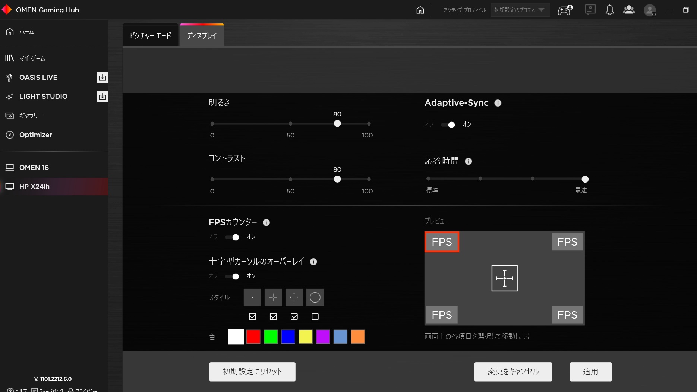Select OMEN 16 device
Image resolution: width=697 pixels, height=392 pixels.
54,168
